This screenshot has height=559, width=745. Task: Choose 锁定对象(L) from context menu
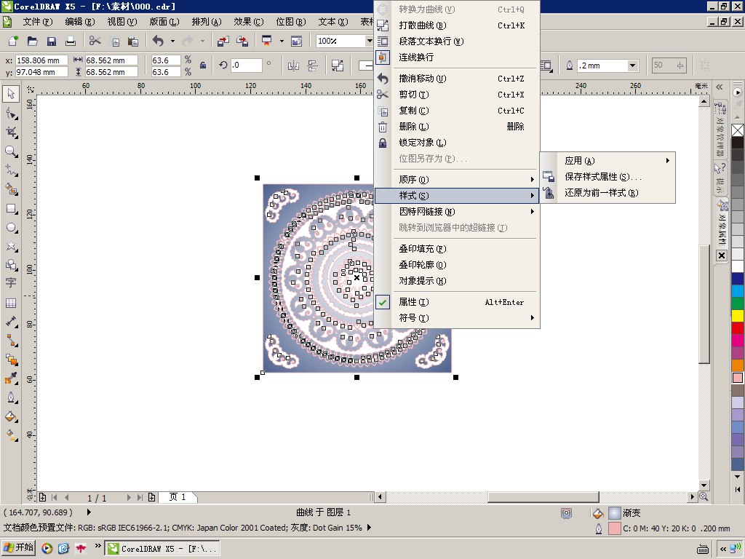pos(457,143)
